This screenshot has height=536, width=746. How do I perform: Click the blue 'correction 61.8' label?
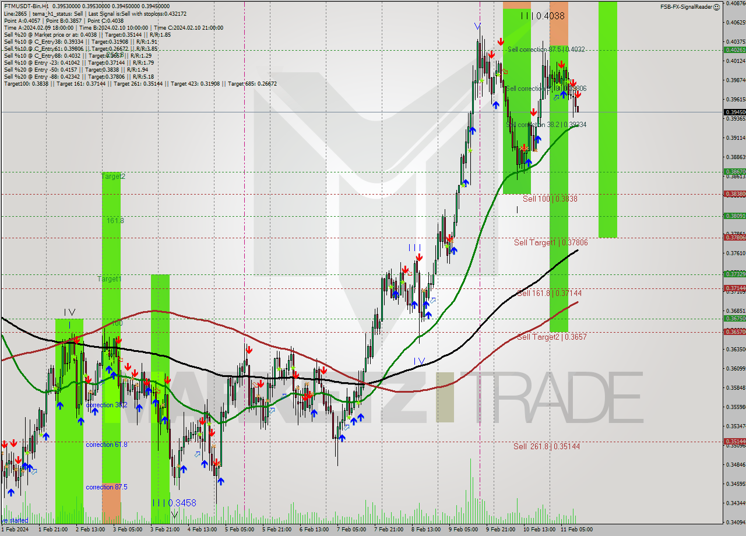106,445
